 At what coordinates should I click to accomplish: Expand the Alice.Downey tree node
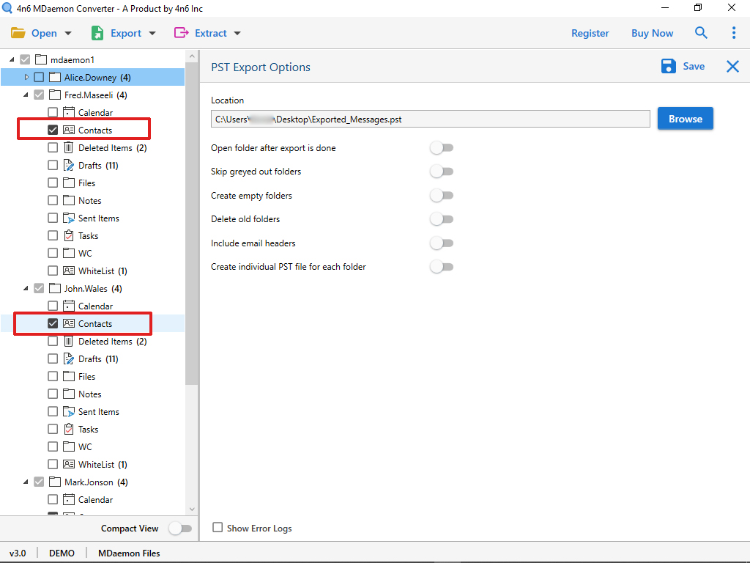[26, 77]
